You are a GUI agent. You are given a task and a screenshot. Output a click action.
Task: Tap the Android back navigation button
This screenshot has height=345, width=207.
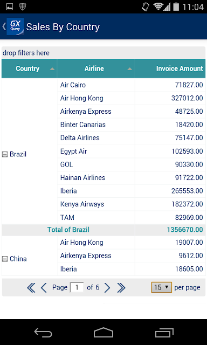[x=43, y=333]
